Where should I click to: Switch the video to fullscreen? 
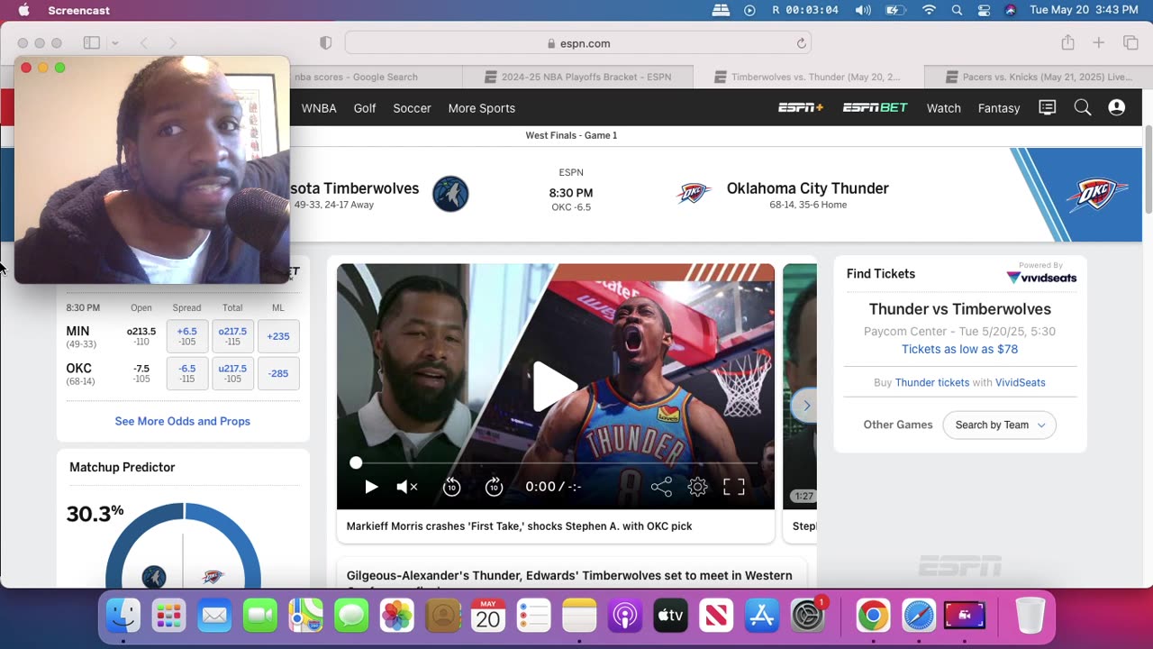(x=734, y=487)
